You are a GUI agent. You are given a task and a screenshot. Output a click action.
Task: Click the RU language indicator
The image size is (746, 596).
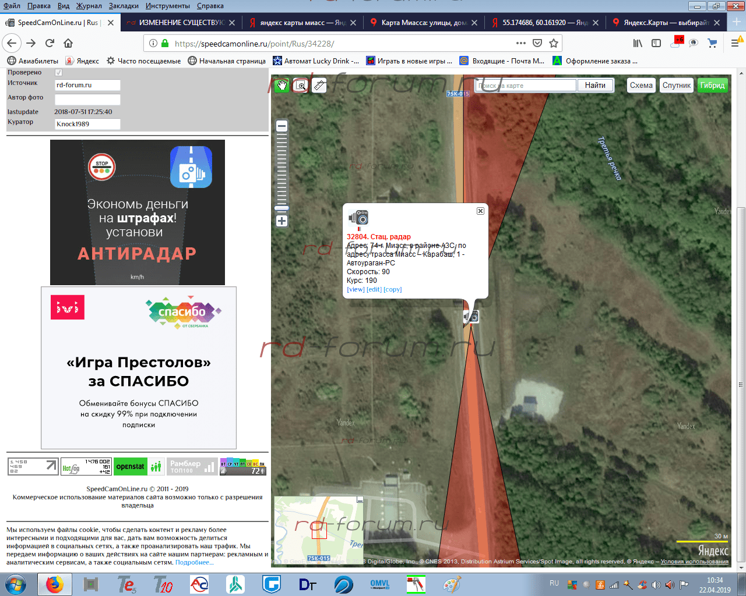554,583
